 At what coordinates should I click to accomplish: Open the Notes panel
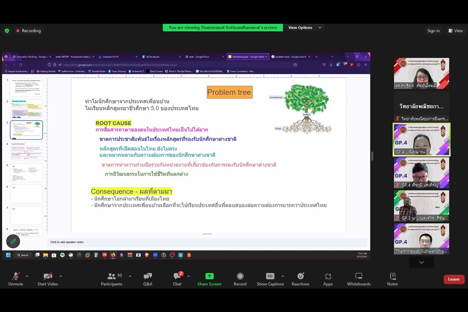click(x=392, y=279)
